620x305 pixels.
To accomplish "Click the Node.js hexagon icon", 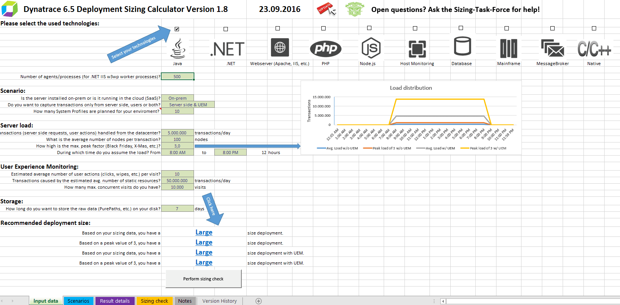I will (371, 48).
